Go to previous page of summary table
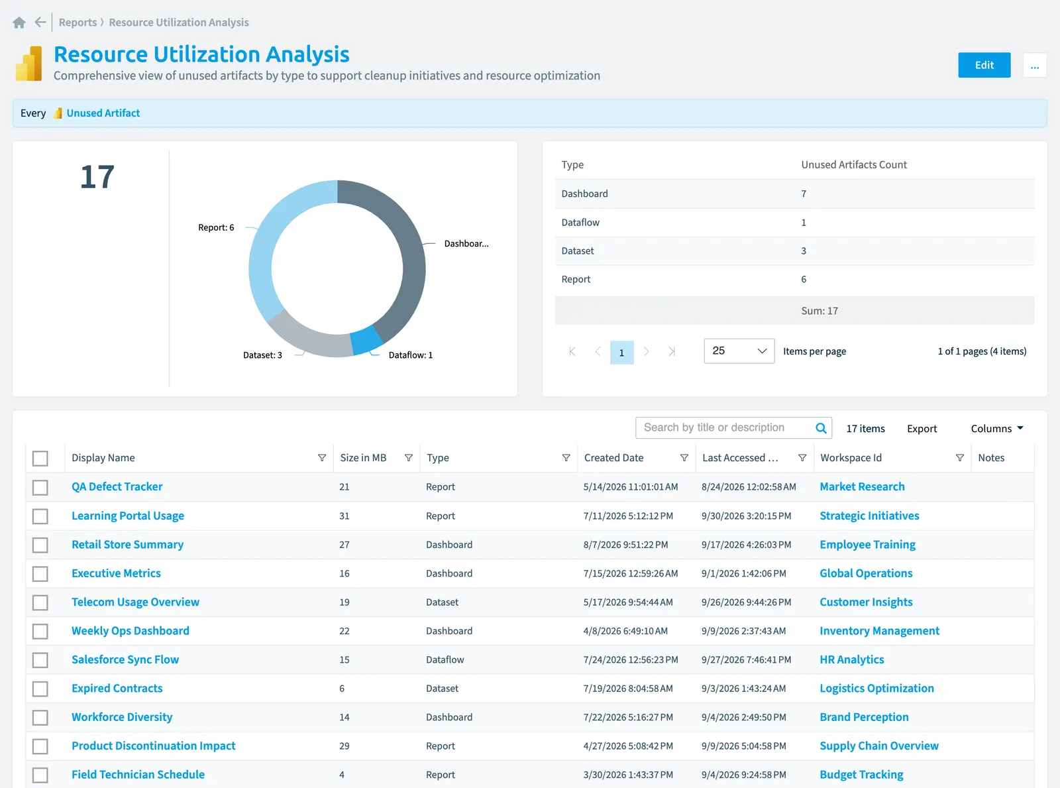The height and width of the screenshot is (788, 1060). 598,352
